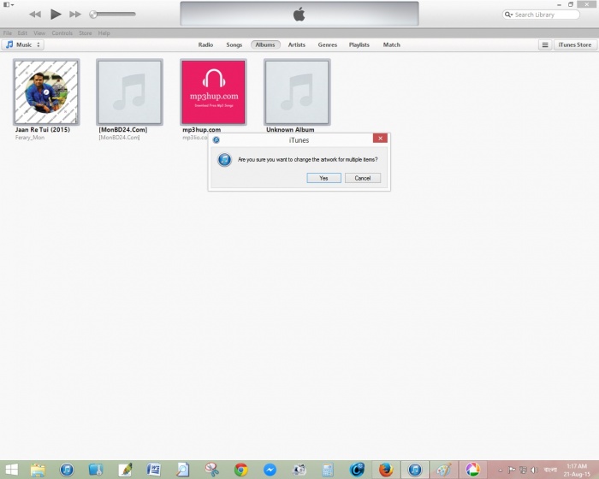Image resolution: width=599 pixels, height=479 pixels.
Task: Click the mp3hup.com album title
Action: point(201,129)
